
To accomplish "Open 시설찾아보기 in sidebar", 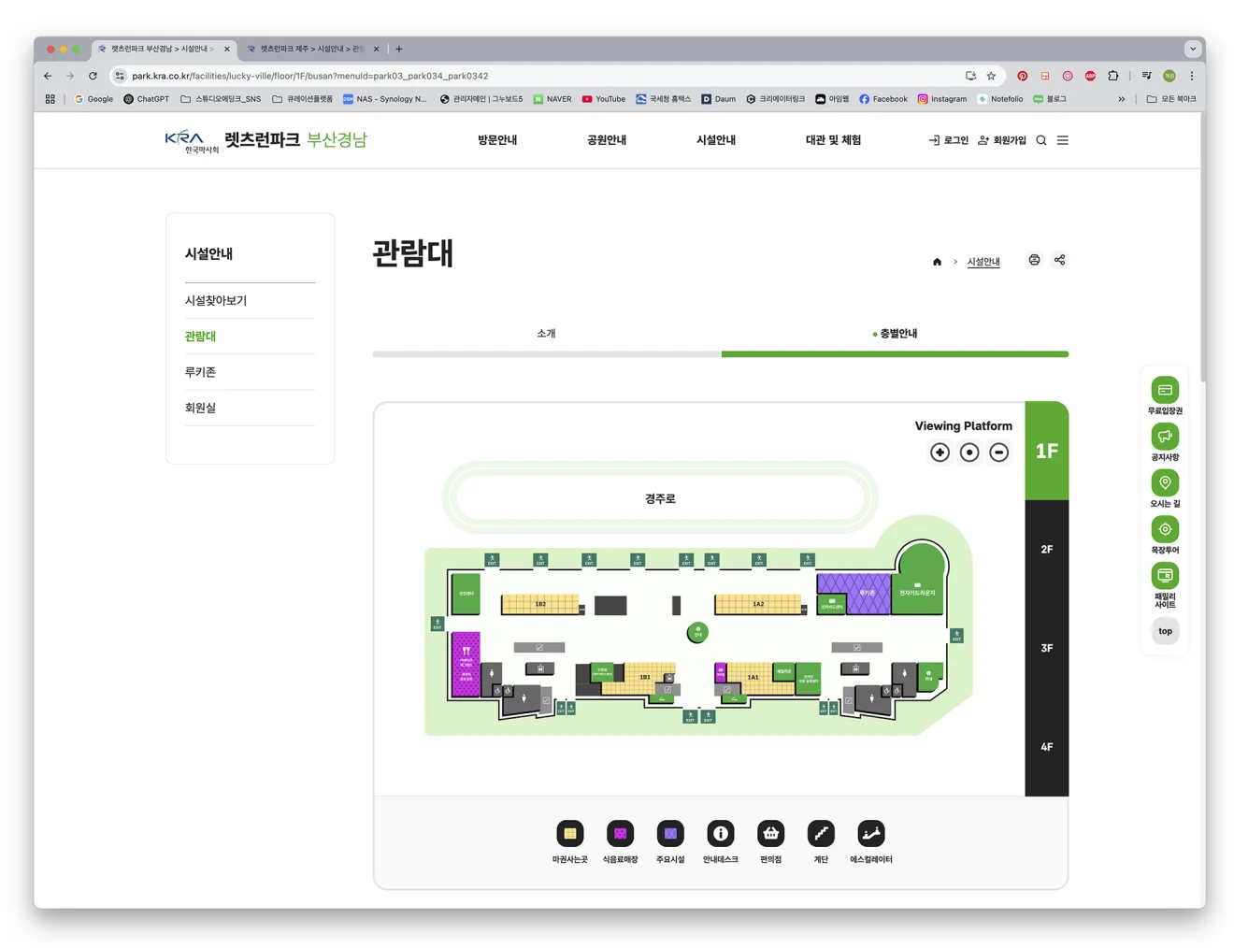I will (216, 301).
